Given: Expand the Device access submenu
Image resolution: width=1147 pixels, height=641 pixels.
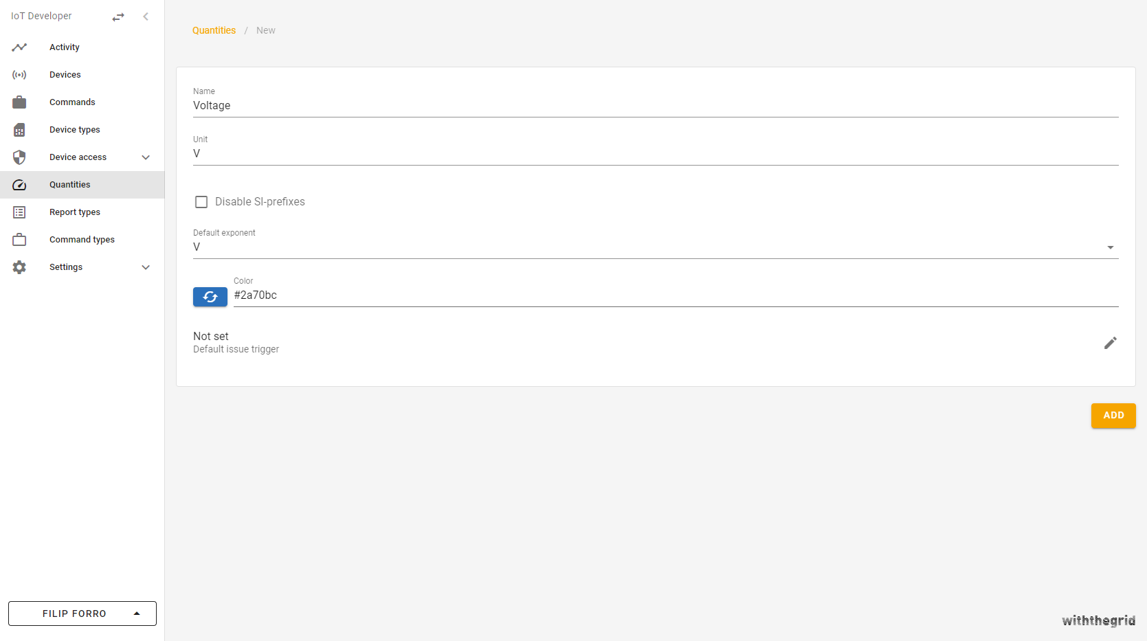Looking at the screenshot, I should [146, 157].
